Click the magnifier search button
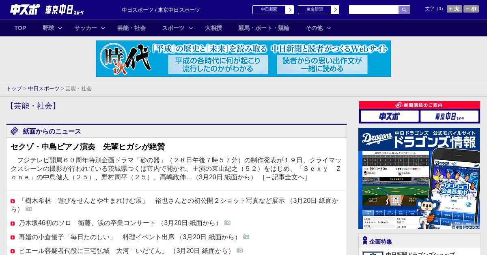The image size is (487, 255). [x=404, y=10]
